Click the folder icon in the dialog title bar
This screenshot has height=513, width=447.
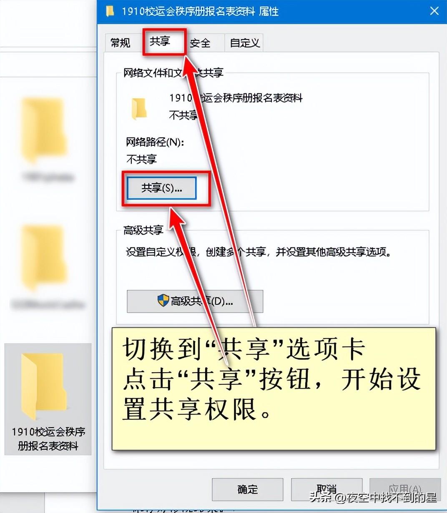point(110,11)
